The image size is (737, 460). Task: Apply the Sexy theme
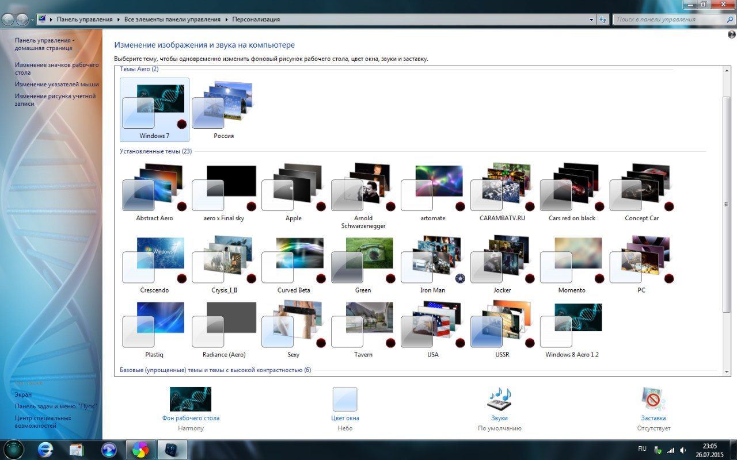294,329
